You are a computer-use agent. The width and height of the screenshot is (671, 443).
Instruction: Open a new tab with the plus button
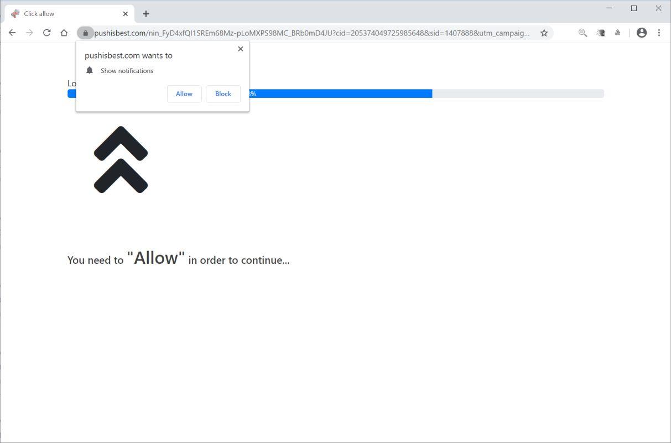tap(145, 13)
